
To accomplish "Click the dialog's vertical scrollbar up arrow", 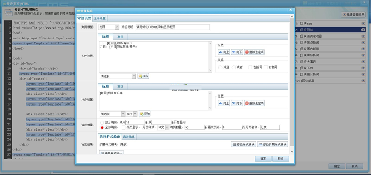I will click(x=292, y=16).
